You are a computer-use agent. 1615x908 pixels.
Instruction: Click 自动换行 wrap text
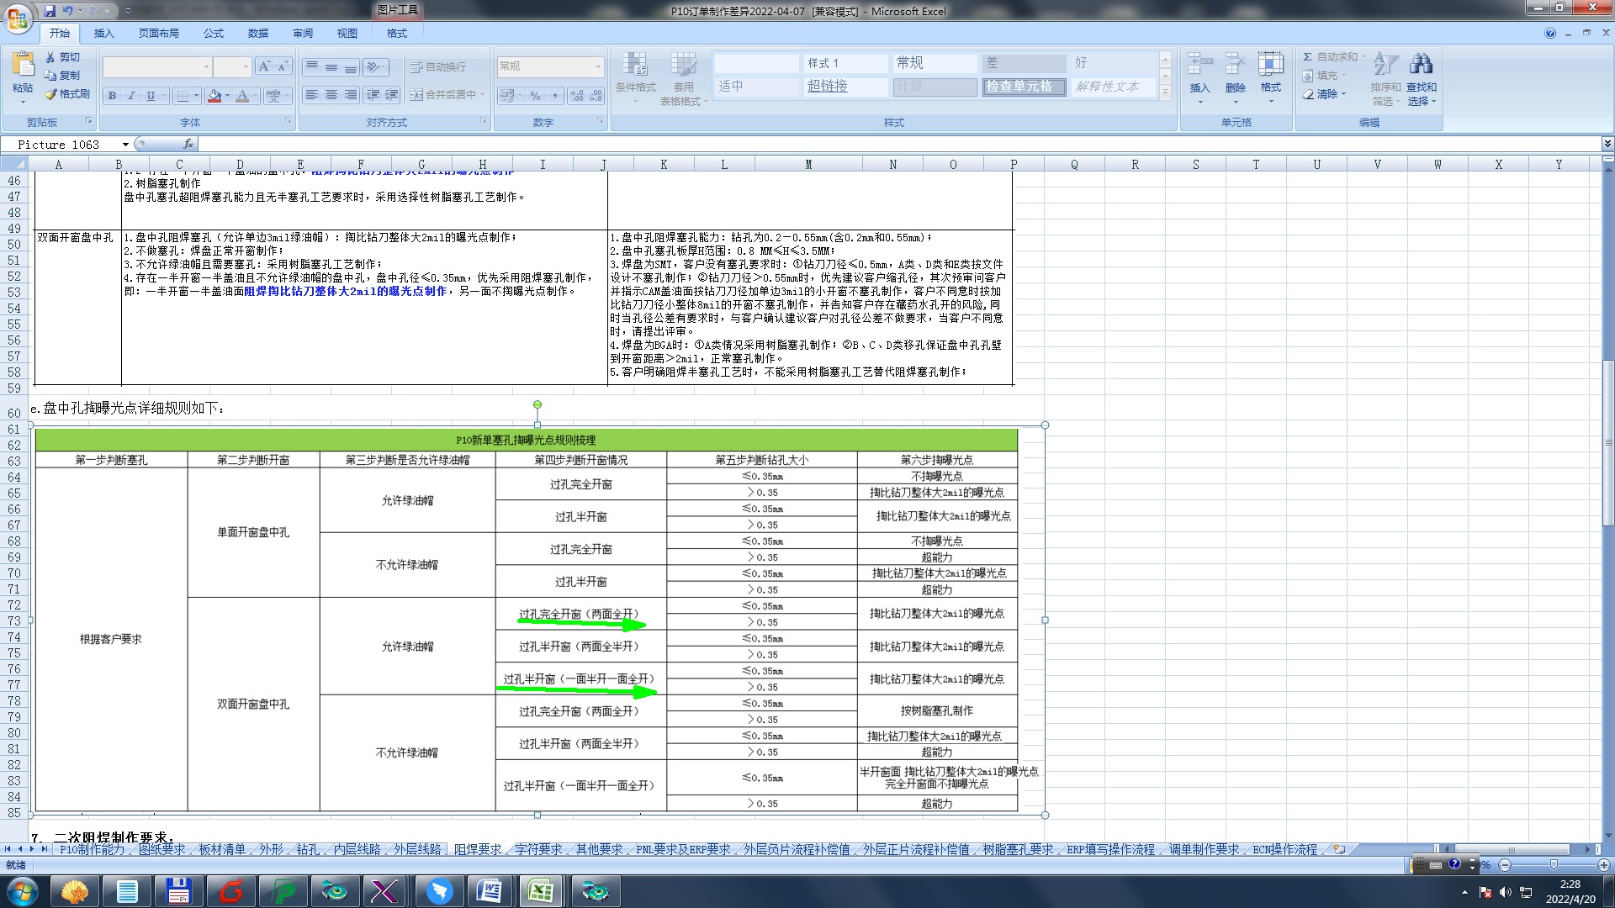pos(438,66)
